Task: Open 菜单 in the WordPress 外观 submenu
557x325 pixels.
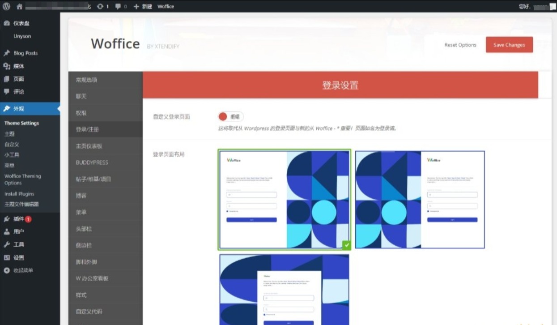Action: click(x=9, y=166)
